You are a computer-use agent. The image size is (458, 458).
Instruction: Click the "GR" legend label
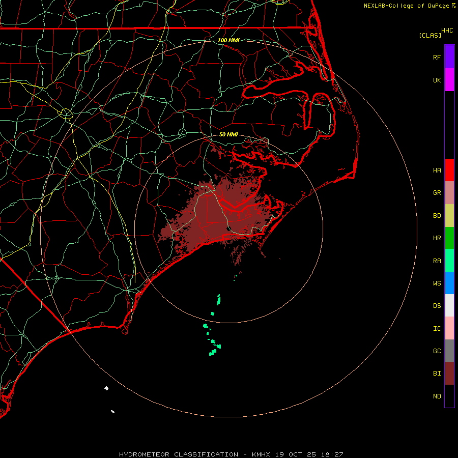pyautogui.click(x=437, y=193)
